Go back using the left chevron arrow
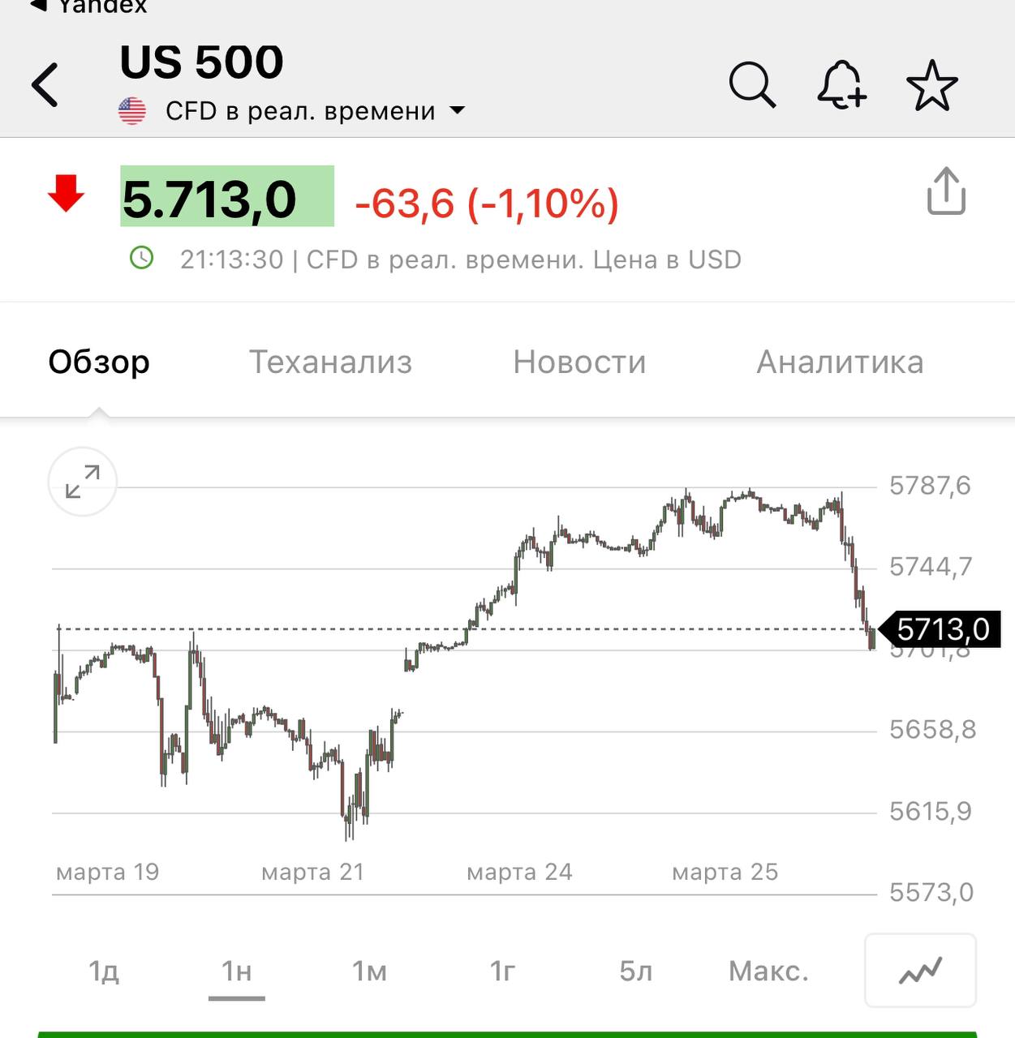The image size is (1015, 1038). (x=45, y=84)
